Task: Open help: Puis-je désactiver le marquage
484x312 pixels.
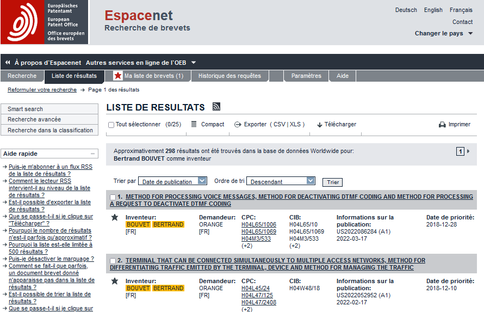Action: (51, 259)
